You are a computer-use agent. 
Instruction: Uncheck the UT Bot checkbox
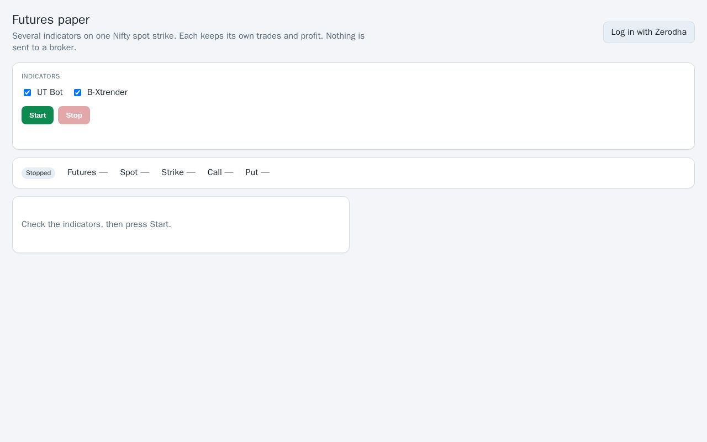27,93
